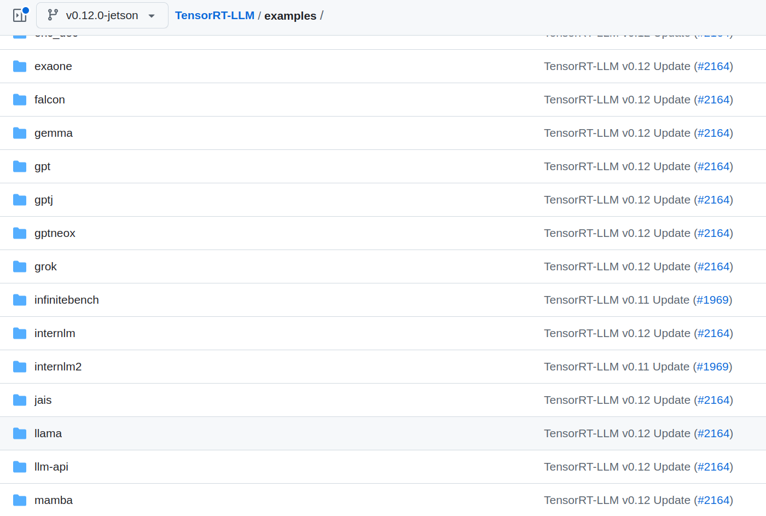Open the gptj directory
Image resolution: width=766 pixels, height=516 pixels.
point(44,200)
